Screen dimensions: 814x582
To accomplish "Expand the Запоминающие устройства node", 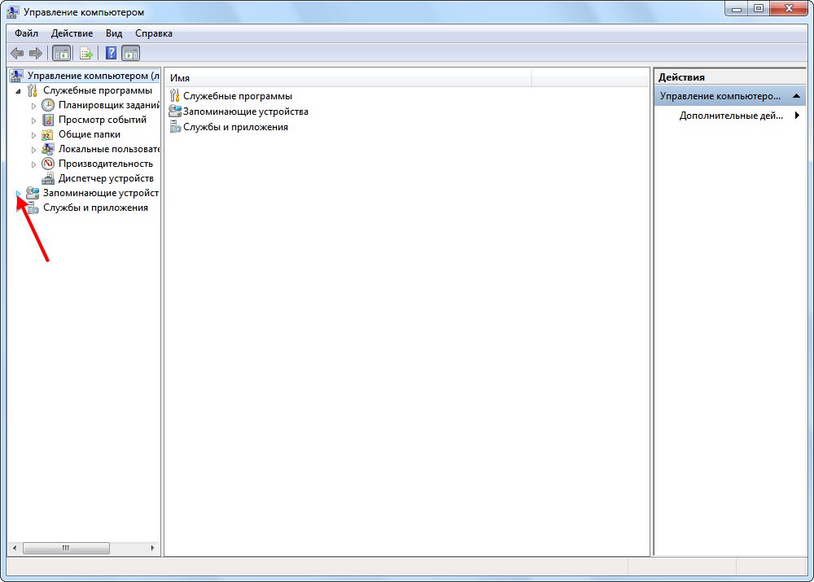I will (x=18, y=194).
